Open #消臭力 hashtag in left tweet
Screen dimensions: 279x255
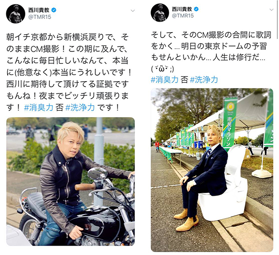pos(38,108)
